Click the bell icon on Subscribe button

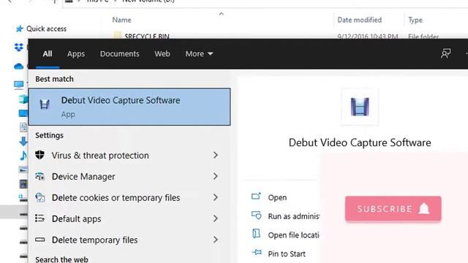coord(424,208)
